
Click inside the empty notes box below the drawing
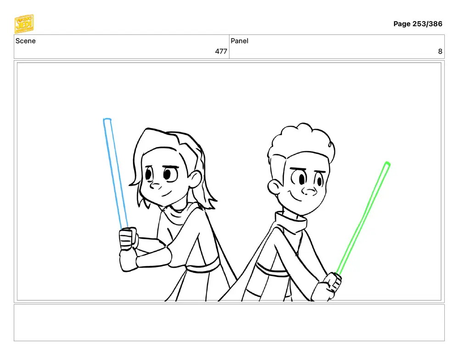point(229,322)
